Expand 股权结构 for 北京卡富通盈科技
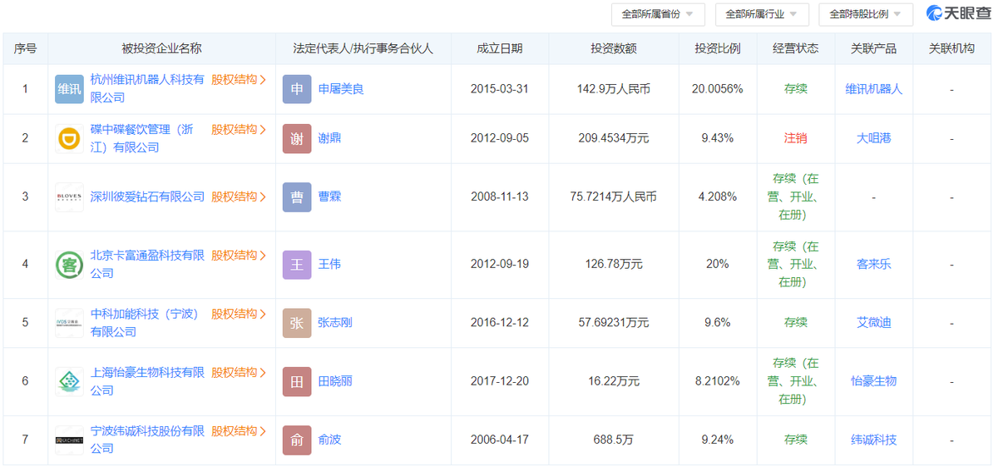998x472 pixels. tap(239, 256)
